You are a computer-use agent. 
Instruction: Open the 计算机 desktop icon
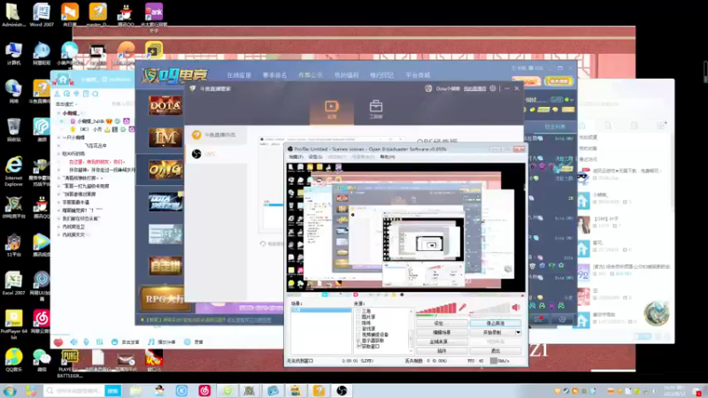[x=13, y=53]
